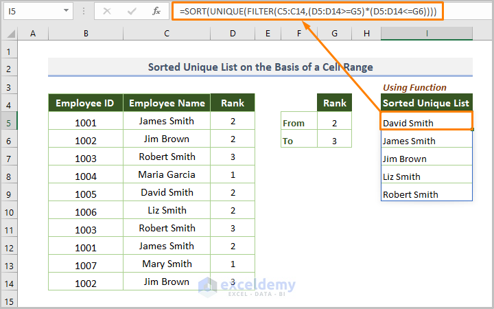Open Insert Function fx dialog

pyautogui.click(x=156, y=12)
